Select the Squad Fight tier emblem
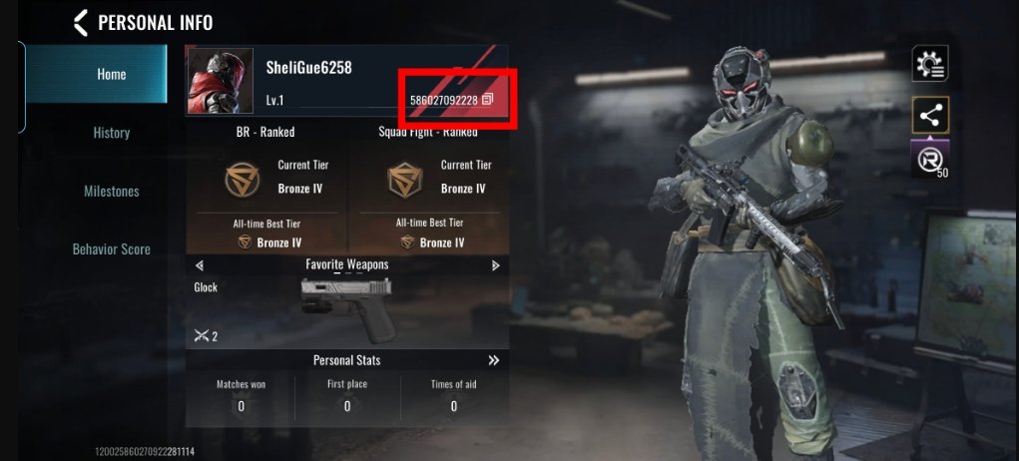1019x461 pixels. click(x=405, y=180)
